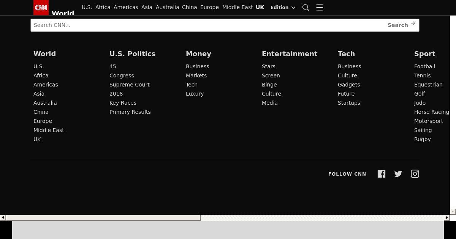Click the CNN logo icon

tap(41, 8)
